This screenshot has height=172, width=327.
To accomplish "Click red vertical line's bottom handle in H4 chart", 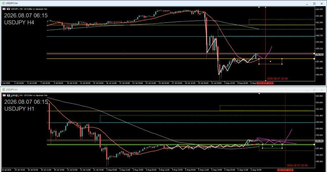I will [265, 81].
